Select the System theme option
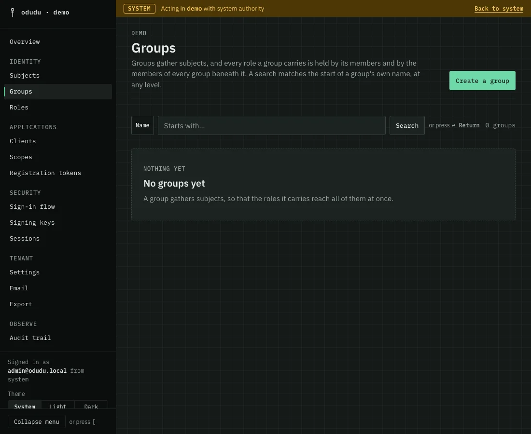531x434 pixels. click(25, 405)
